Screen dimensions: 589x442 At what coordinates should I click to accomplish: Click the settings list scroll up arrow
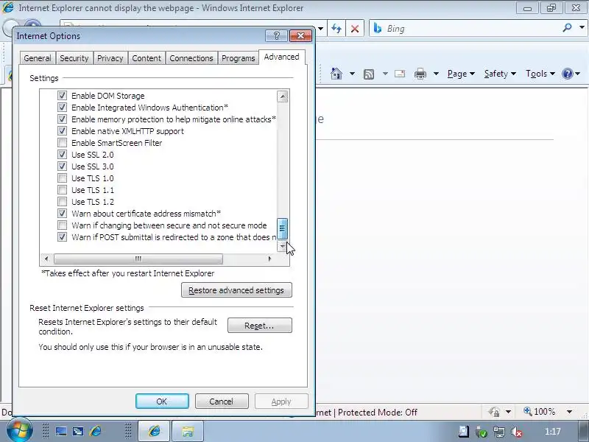coord(283,97)
